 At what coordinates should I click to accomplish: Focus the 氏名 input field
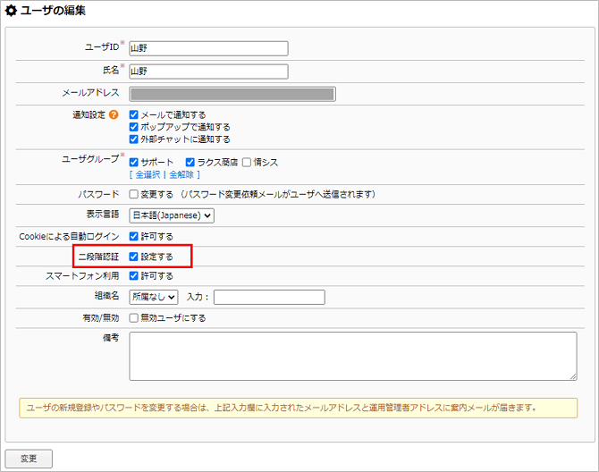pyautogui.click(x=208, y=72)
